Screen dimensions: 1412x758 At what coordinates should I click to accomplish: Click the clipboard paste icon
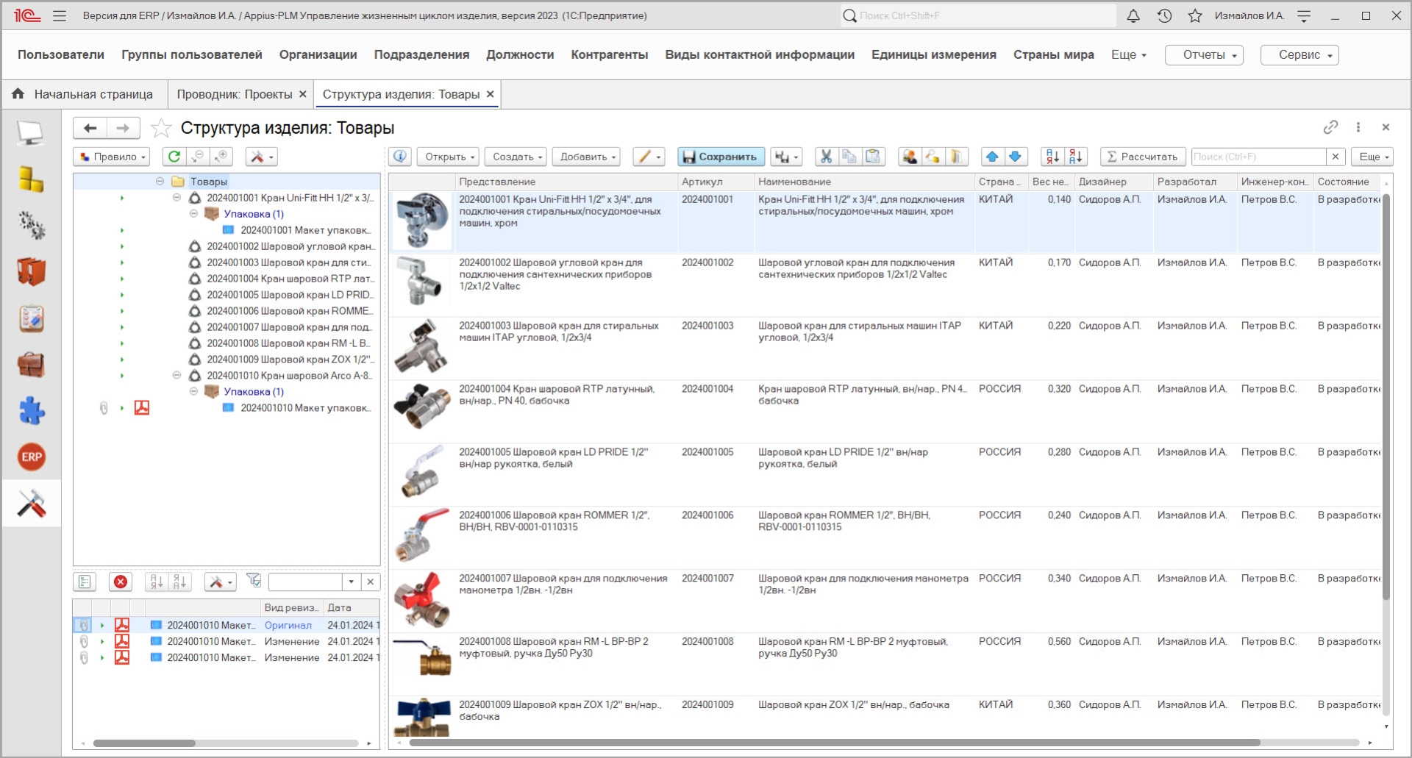[873, 157]
